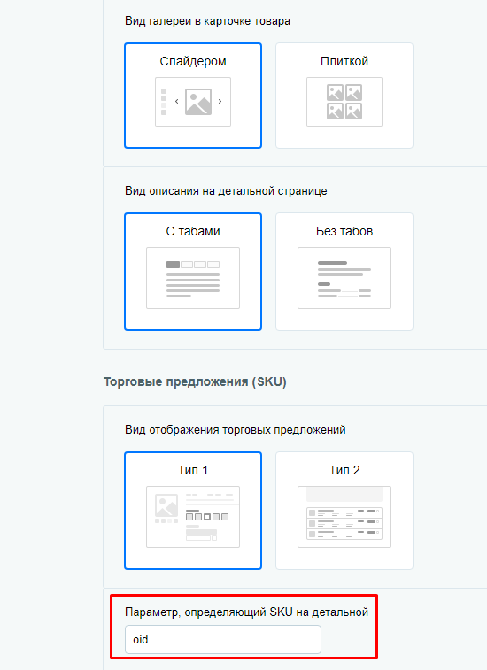This screenshot has height=670, width=487.
Task: Focus the oid SKU parameter field
Action: pos(223,640)
